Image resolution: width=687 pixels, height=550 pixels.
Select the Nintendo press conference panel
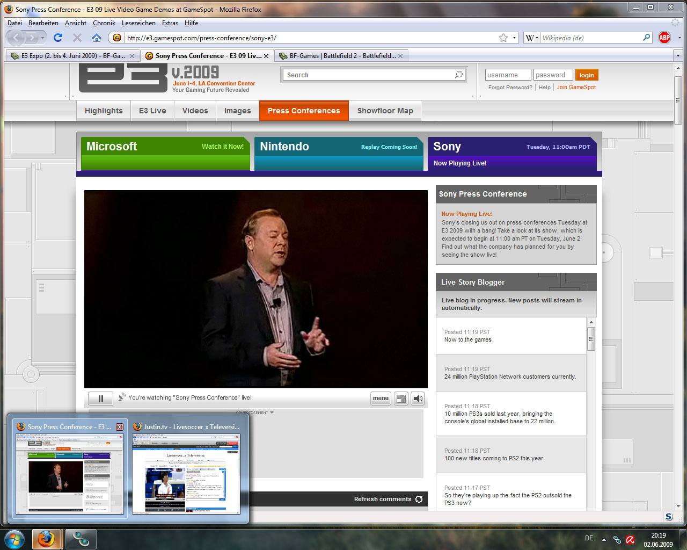click(339, 154)
